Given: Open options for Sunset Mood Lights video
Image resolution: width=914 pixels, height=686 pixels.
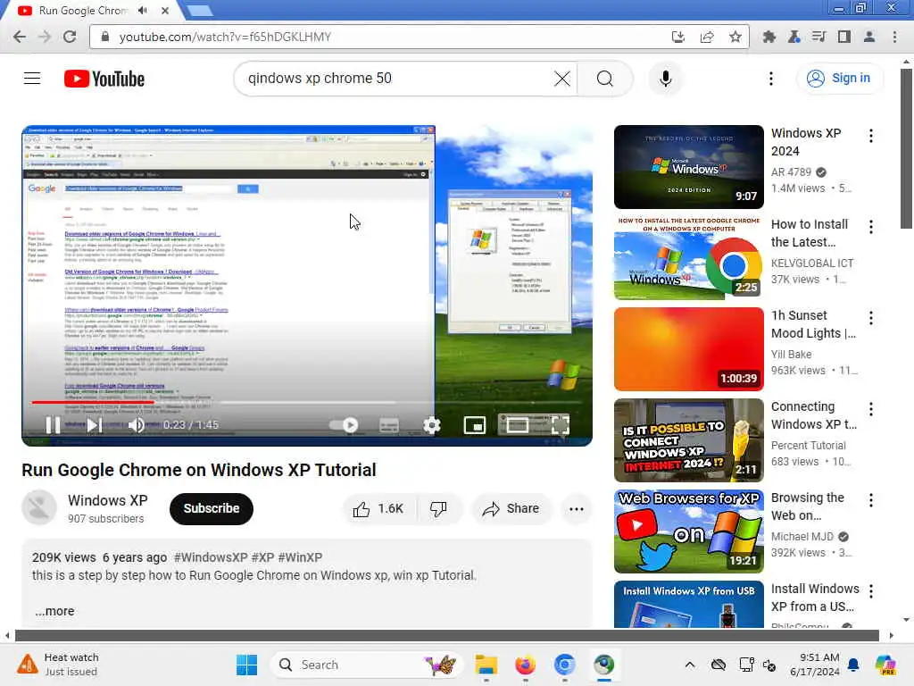Looking at the screenshot, I should (871, 318).
